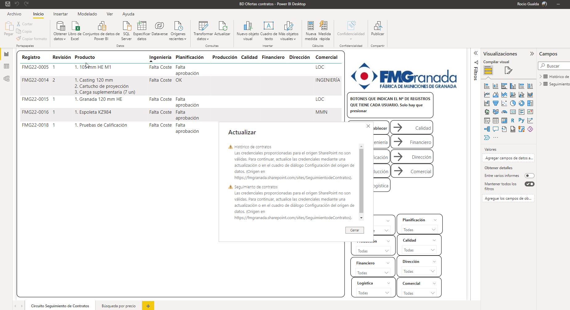Add a Cuadro de texto
The height and width of the screenshot is (310, 570).
click(269, 31)
